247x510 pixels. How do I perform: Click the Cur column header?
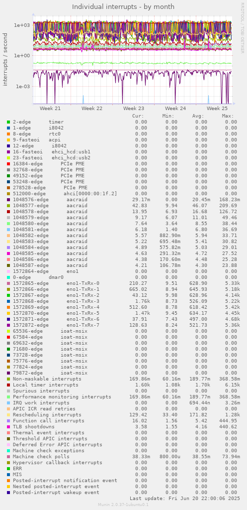click(x=138, y=116)
